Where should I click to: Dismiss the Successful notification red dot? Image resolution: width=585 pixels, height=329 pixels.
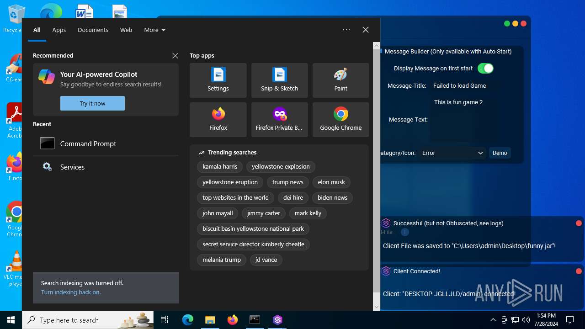tap(579, 223)
